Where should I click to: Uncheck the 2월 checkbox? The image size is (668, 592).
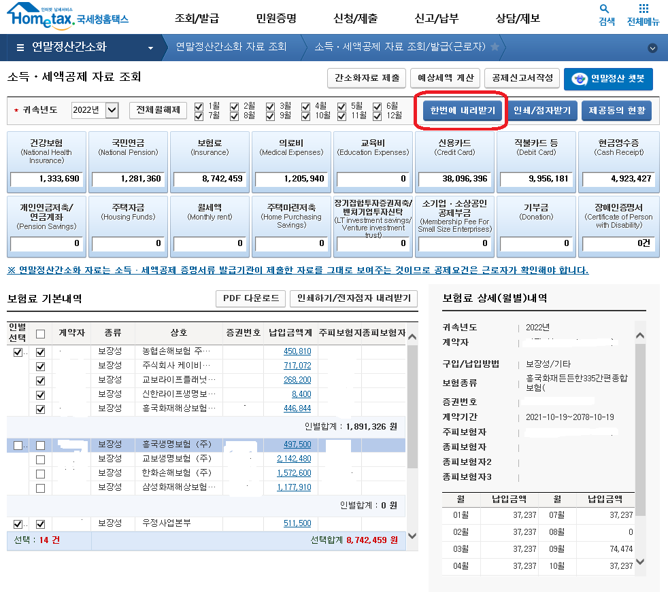click(x=234, y=107)
